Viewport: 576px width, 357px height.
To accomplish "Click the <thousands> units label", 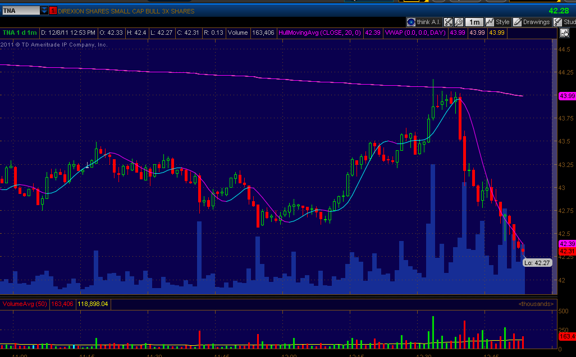I will pos(536,304).
